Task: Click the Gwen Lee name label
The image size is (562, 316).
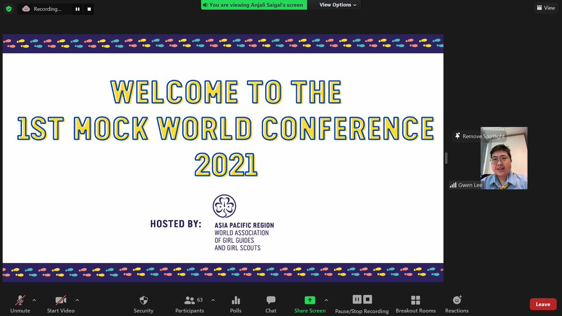Action: point(470,185)
